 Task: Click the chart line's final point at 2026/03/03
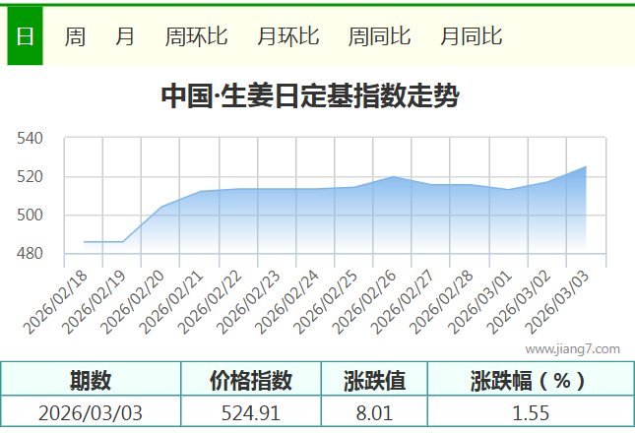586,167
